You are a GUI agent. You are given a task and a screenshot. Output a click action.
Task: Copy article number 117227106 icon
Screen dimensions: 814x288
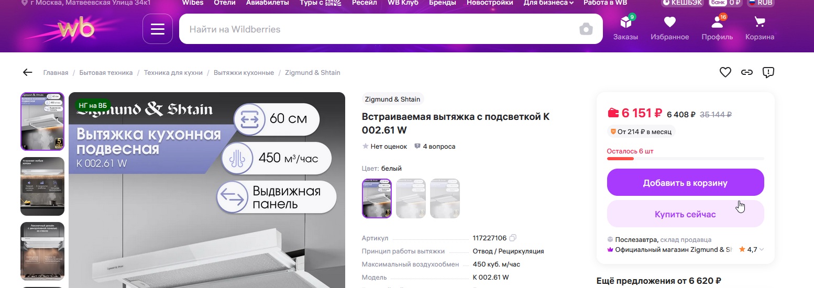coord(513,238)
